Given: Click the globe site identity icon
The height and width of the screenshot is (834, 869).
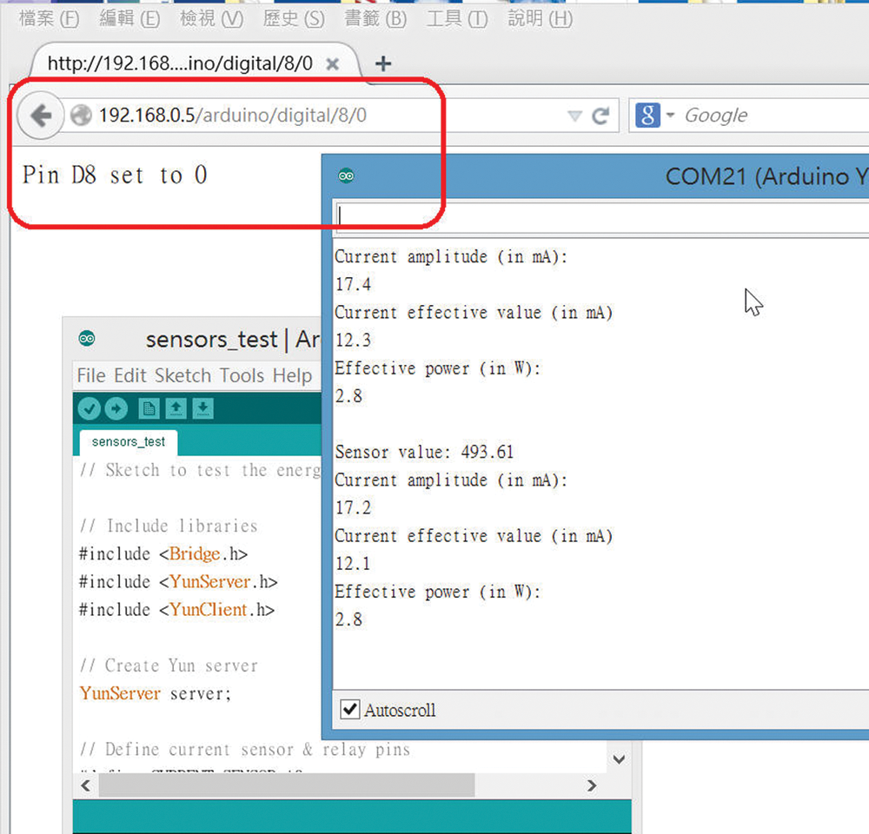Looking at the screenshot, I should pyautogui.click(x=81, y=116).
